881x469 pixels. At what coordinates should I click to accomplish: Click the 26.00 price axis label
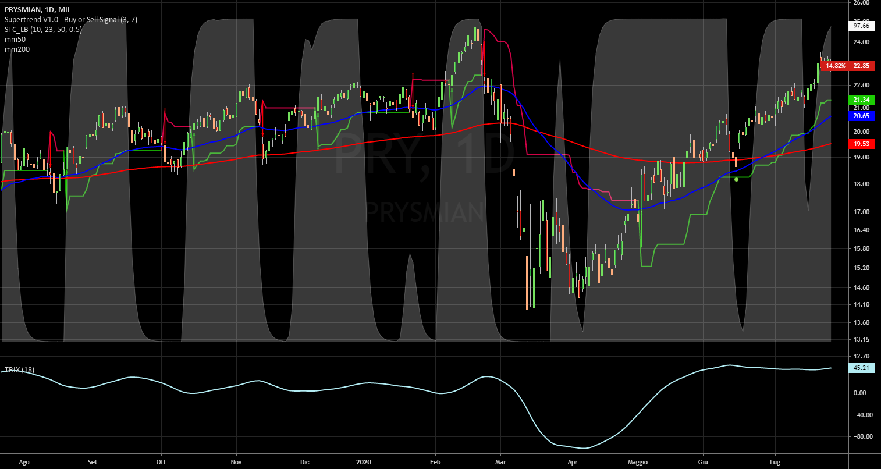[x=861, y=2]
